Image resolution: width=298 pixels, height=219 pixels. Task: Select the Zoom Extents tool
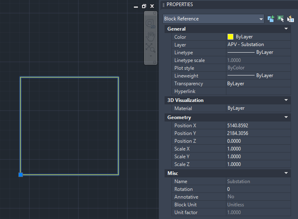(151, 48)
